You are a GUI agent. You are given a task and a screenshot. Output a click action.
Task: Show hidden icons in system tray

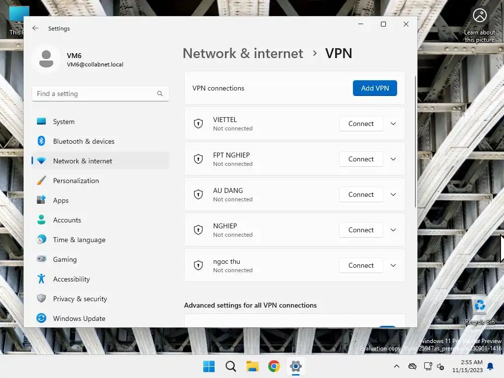pyautogui.click(x=397, y=366)
